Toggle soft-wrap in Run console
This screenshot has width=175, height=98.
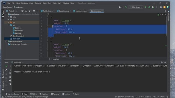click(10, 73)
